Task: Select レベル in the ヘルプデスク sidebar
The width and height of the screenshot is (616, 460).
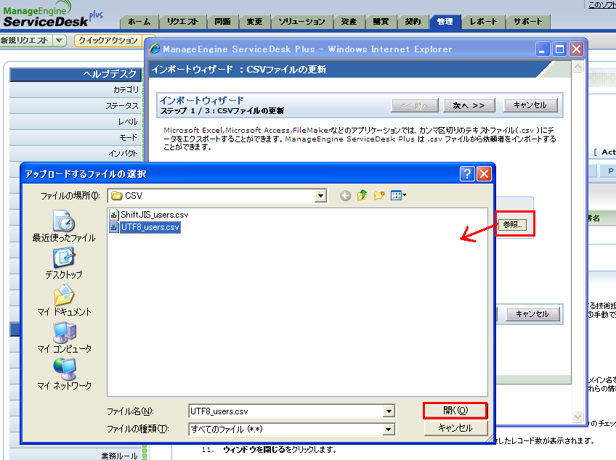Action: click(x=75, y=122)
